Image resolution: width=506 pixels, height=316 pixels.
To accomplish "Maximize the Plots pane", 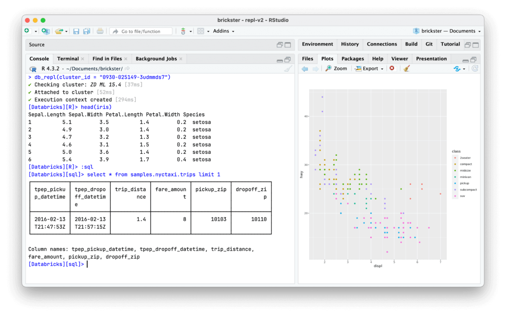I will (474, 59).
